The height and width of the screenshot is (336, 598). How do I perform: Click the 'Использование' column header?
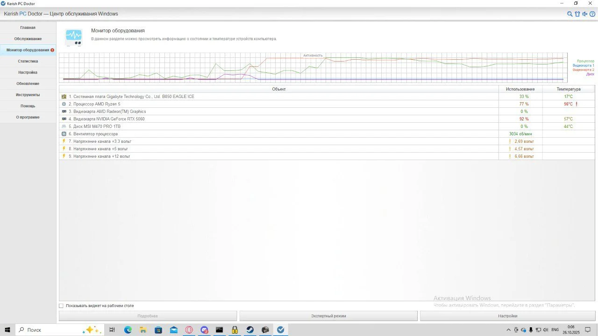(520, 89)
